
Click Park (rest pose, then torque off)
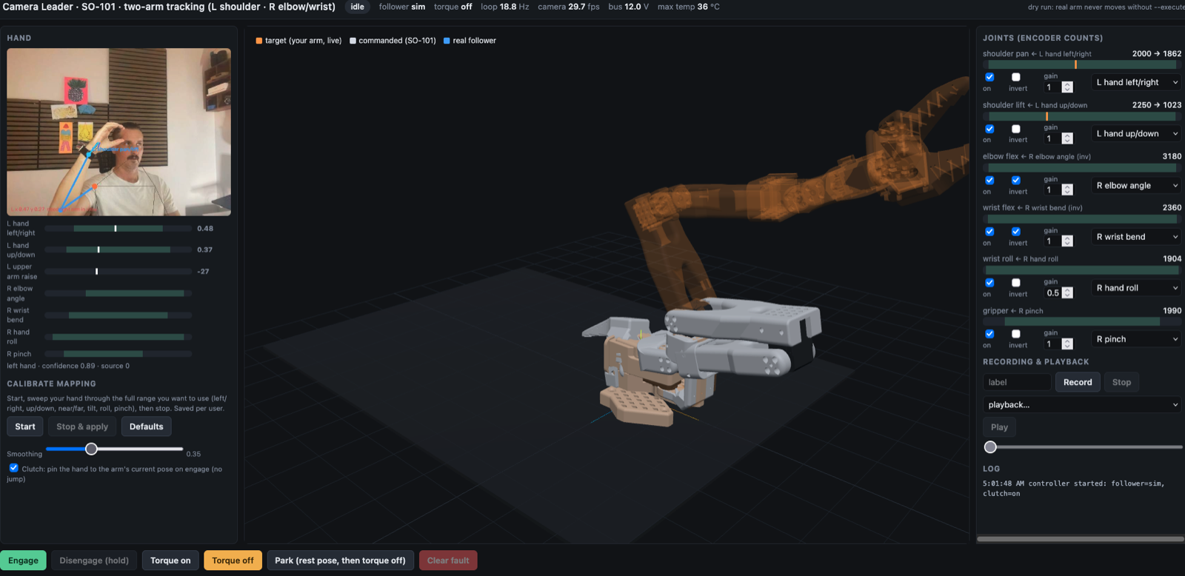pos(340,560)
